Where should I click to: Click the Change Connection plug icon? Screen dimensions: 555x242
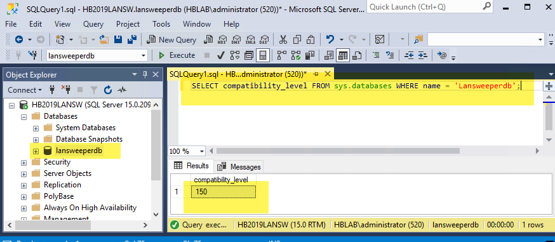pos(32,55)
